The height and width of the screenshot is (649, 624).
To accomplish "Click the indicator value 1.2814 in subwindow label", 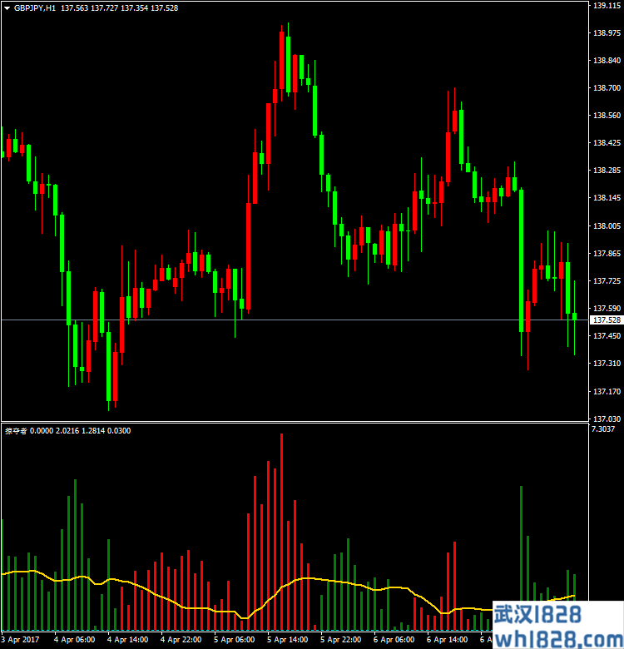I will [x=93, y=431].
